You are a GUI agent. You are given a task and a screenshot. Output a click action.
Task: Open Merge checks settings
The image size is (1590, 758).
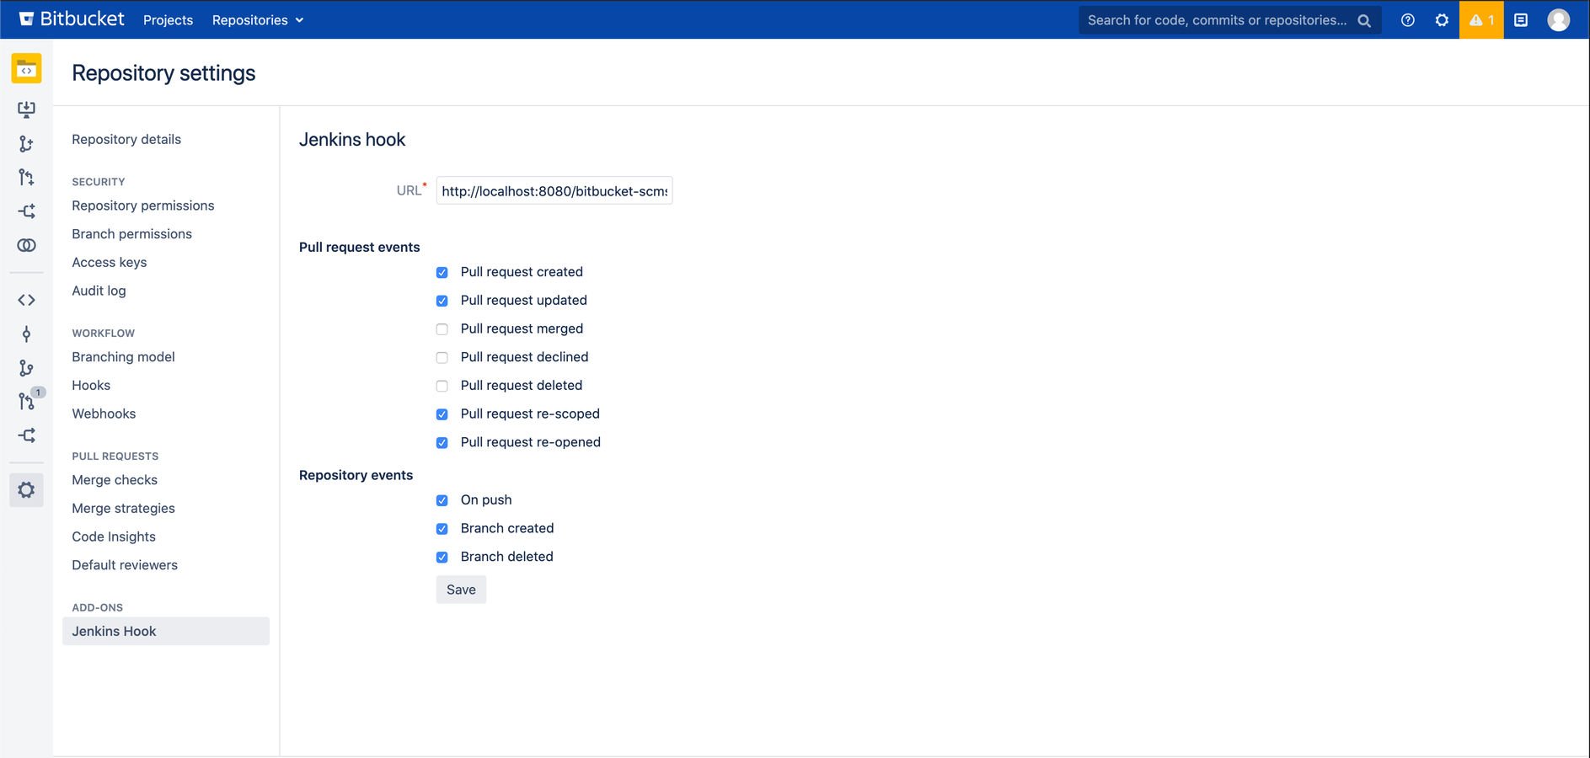(x=115, y=480)
